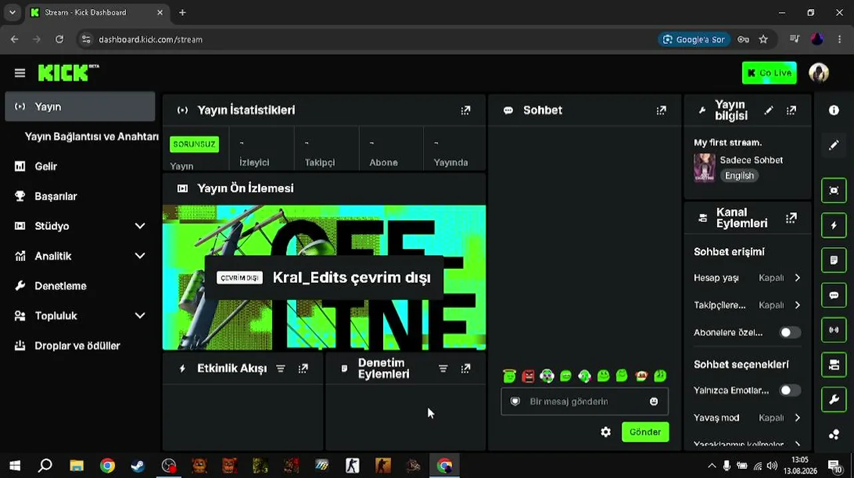This screenshot has height=478, width=854.
Task: Click the English language tag
Action: click(x=740, y=176)
